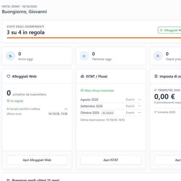Screen dimensions: 181x181
Task: Click '0 arrivi' in Ottobre 2026 row
Action: (x=130, y=113)
